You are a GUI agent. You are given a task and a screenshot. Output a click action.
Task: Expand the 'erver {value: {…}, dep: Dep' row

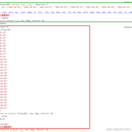coord(22,21)
